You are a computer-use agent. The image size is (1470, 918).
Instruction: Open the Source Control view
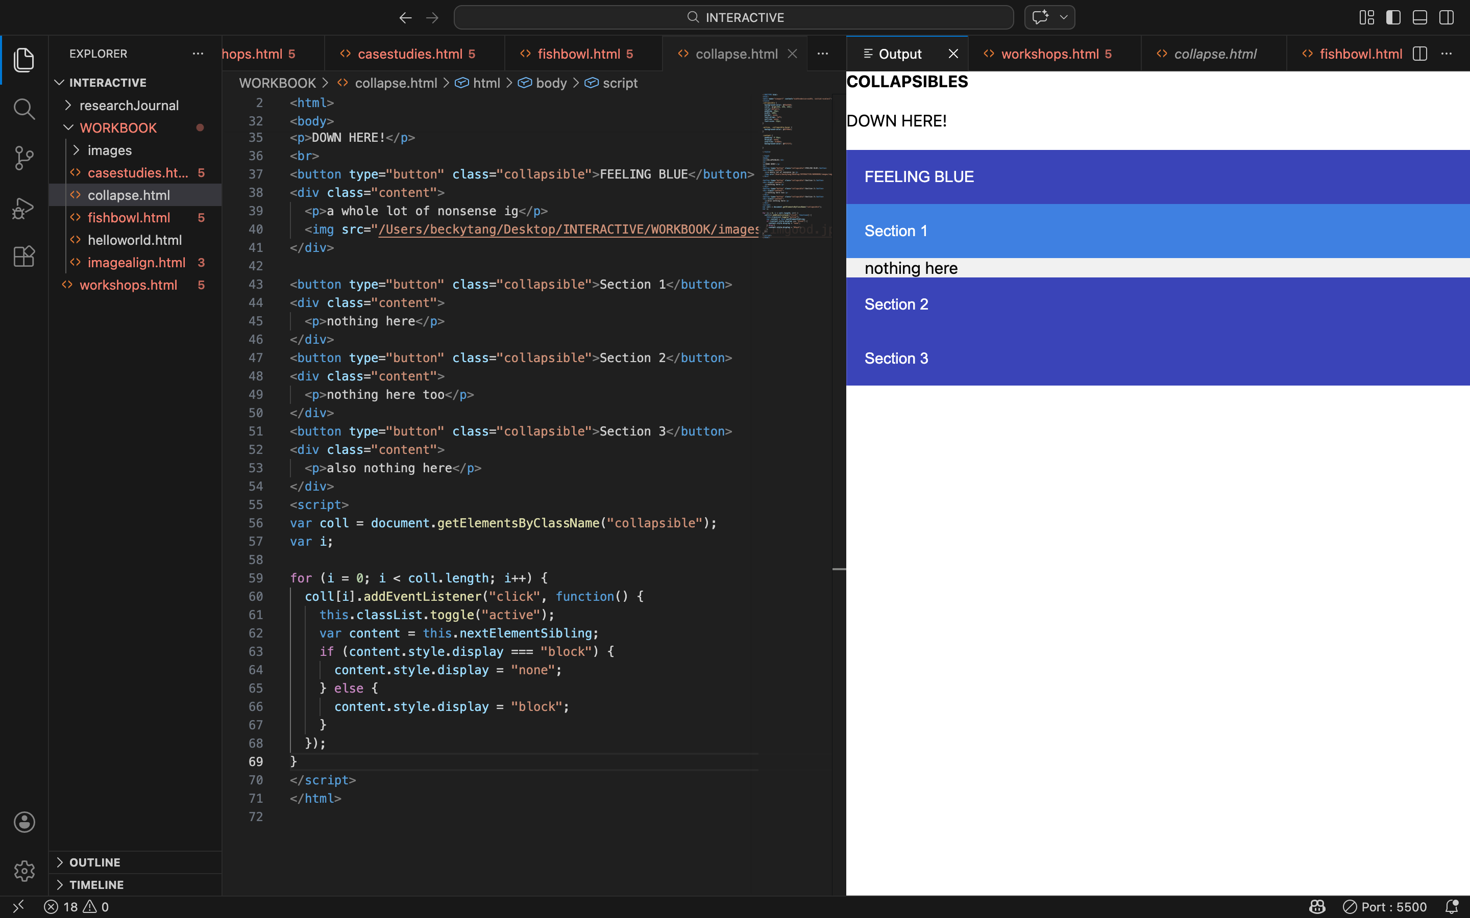click(24, 158)
